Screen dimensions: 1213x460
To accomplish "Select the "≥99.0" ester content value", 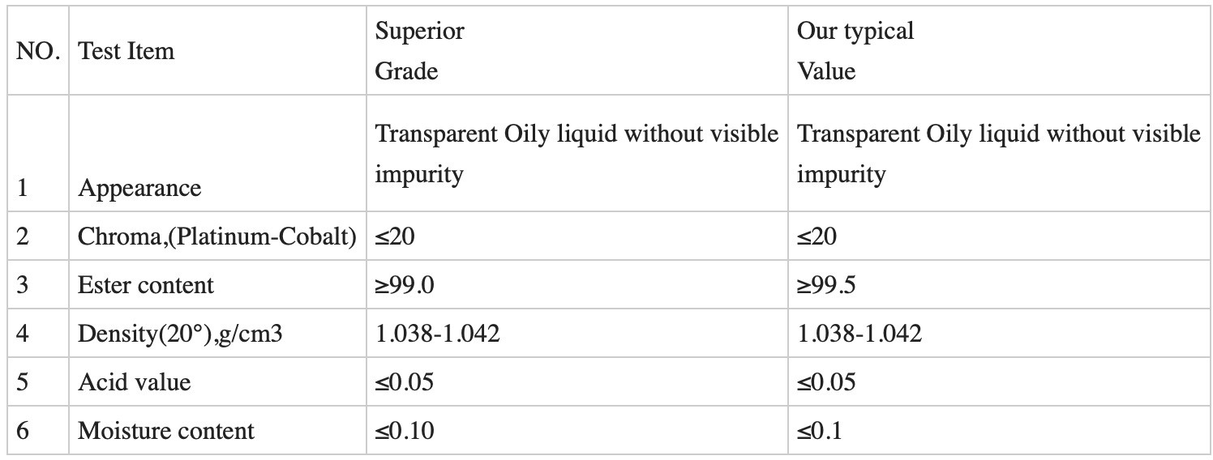I will (x=404, y=285).
